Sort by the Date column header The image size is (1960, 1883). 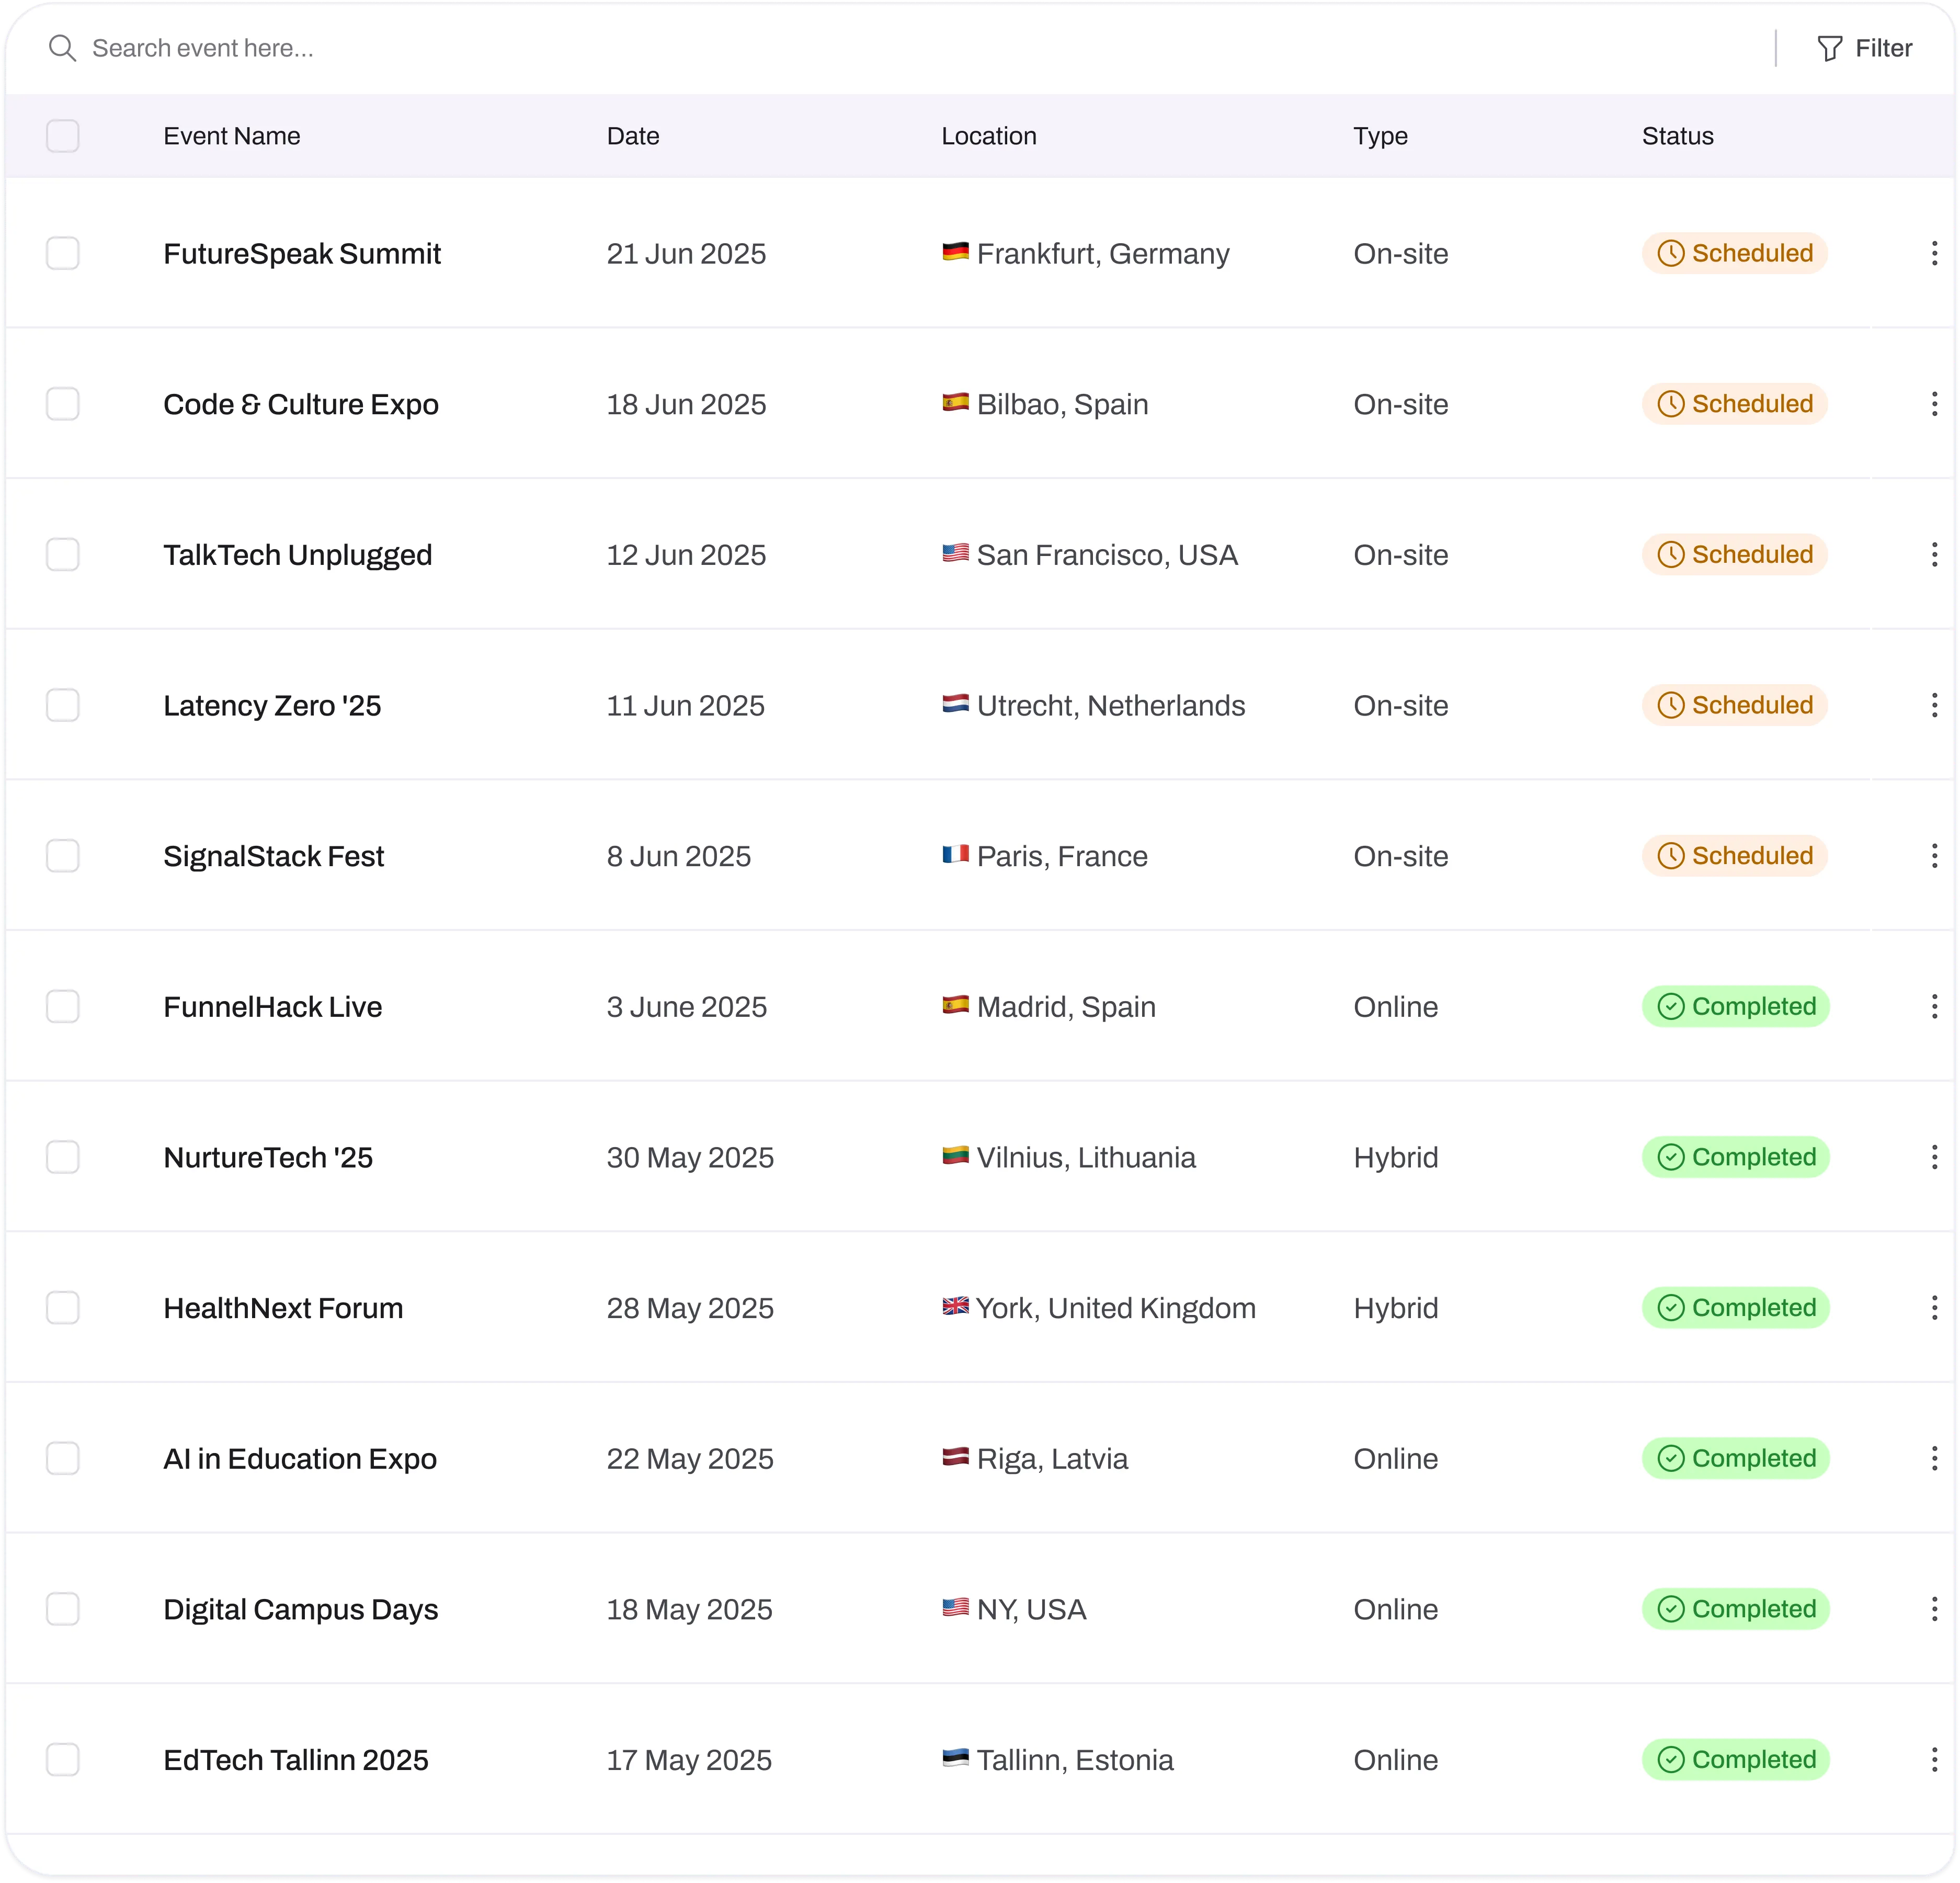coord(633,136)
